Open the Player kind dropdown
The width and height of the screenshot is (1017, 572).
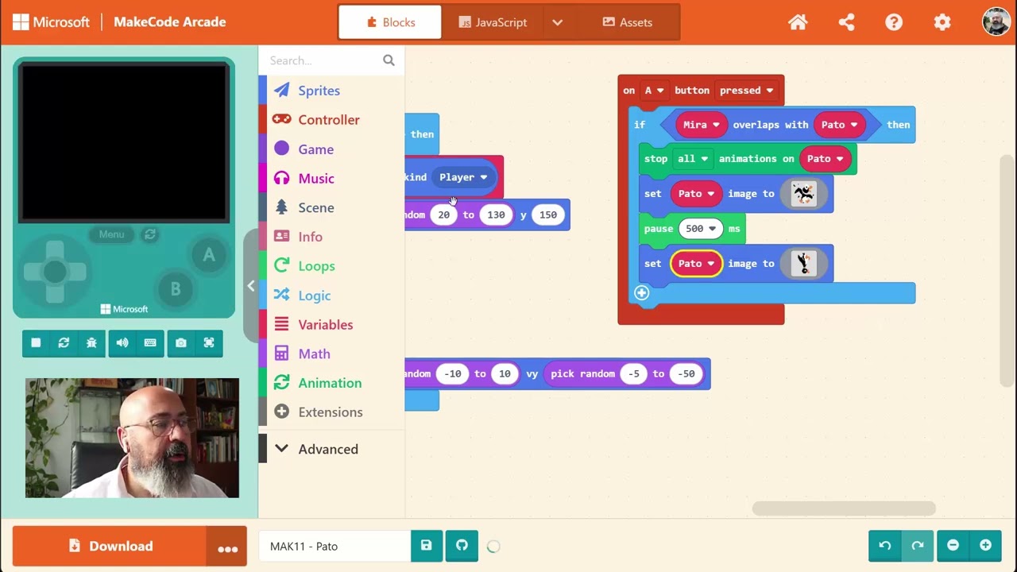[463, 177]
